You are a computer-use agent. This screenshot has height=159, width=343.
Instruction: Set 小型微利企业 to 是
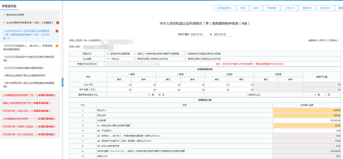point(315,94)
